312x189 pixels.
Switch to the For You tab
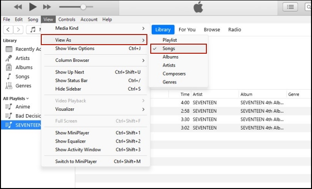[187, 30]
